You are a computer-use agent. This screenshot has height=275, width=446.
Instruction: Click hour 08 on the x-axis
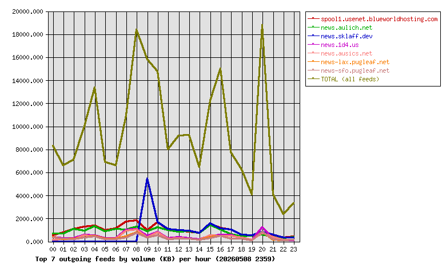(x=137, y=249)
